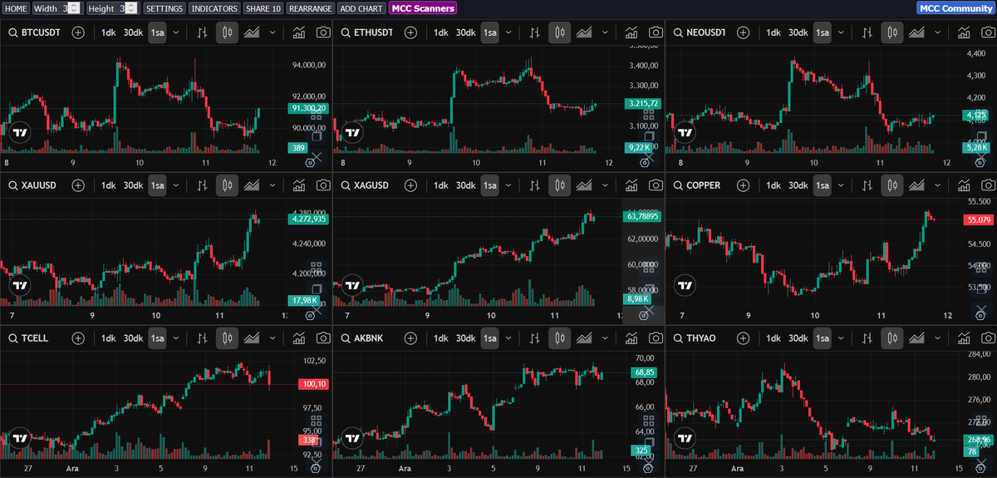Set the AKBNK chart interval to 30dk

[x=465, y=338]
